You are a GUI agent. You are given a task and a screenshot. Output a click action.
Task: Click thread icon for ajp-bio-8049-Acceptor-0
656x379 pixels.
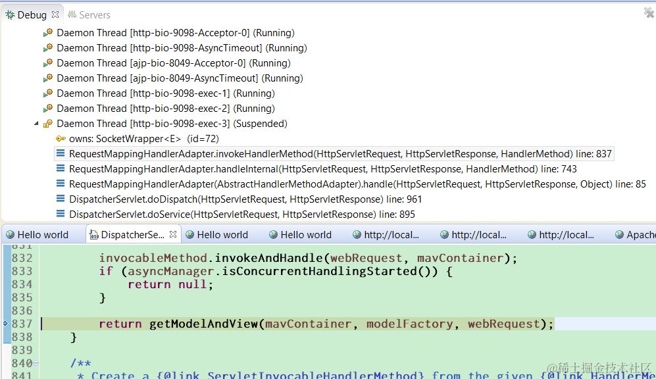coord(48,63)
